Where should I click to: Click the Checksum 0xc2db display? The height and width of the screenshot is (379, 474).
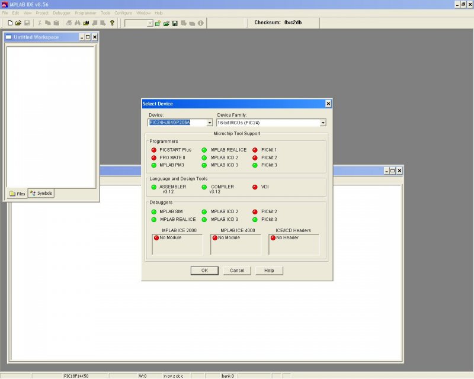pyautogui.click(x=278, y=23)
